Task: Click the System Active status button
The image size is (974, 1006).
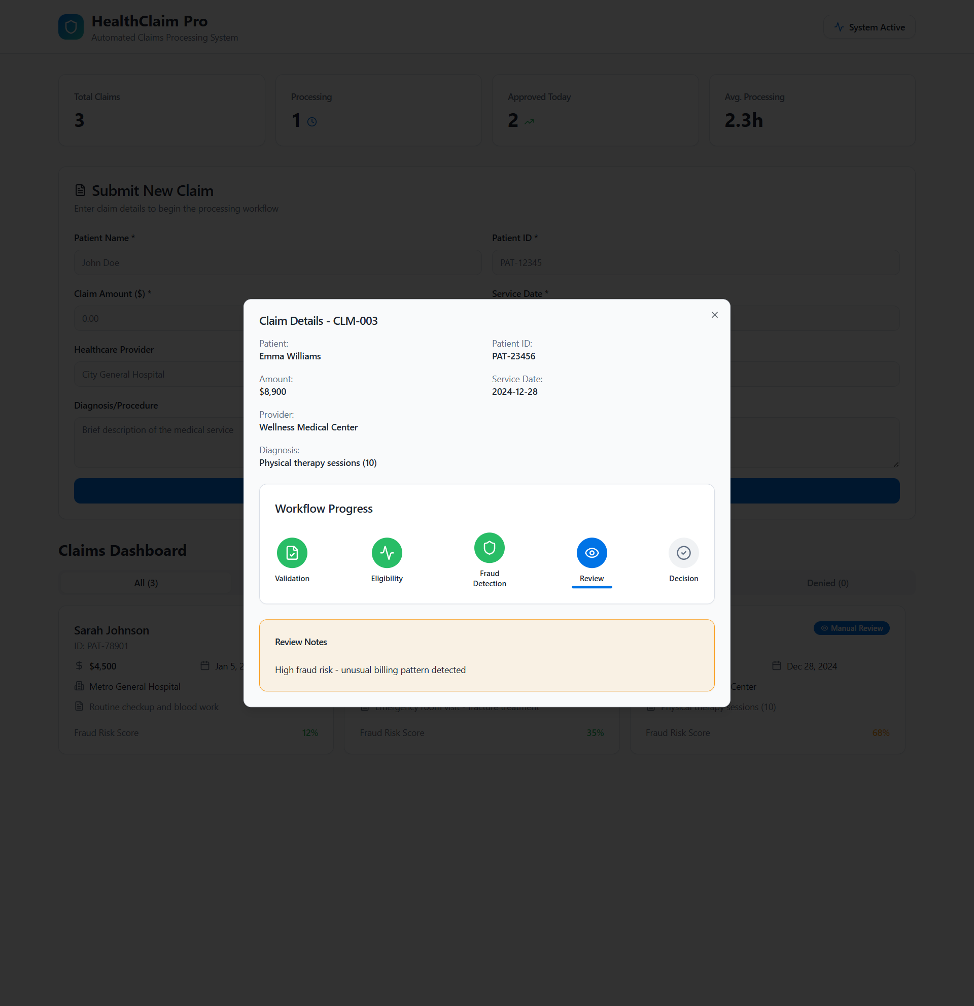Action: point(869,27)
